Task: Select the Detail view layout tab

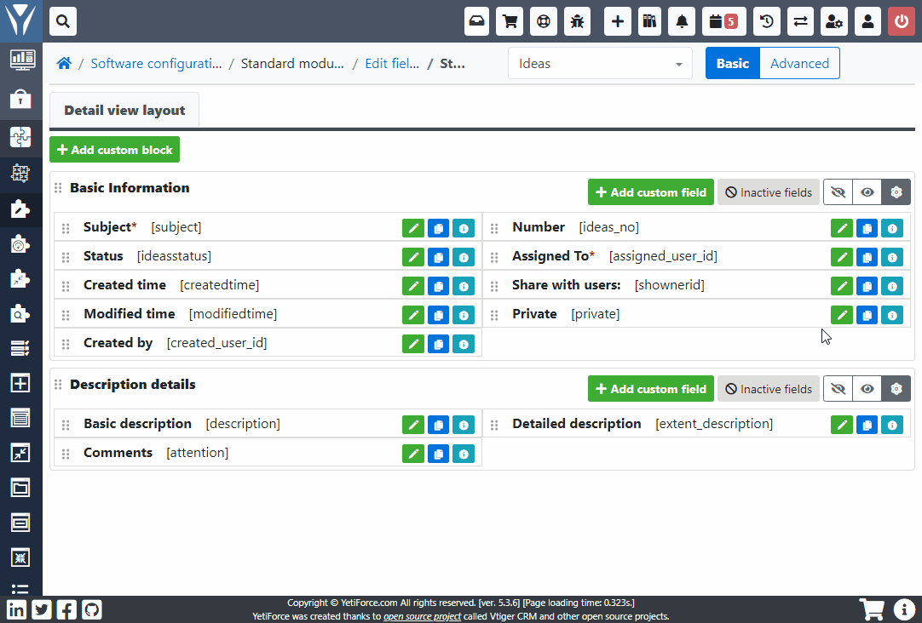Action: click(124, 111)
